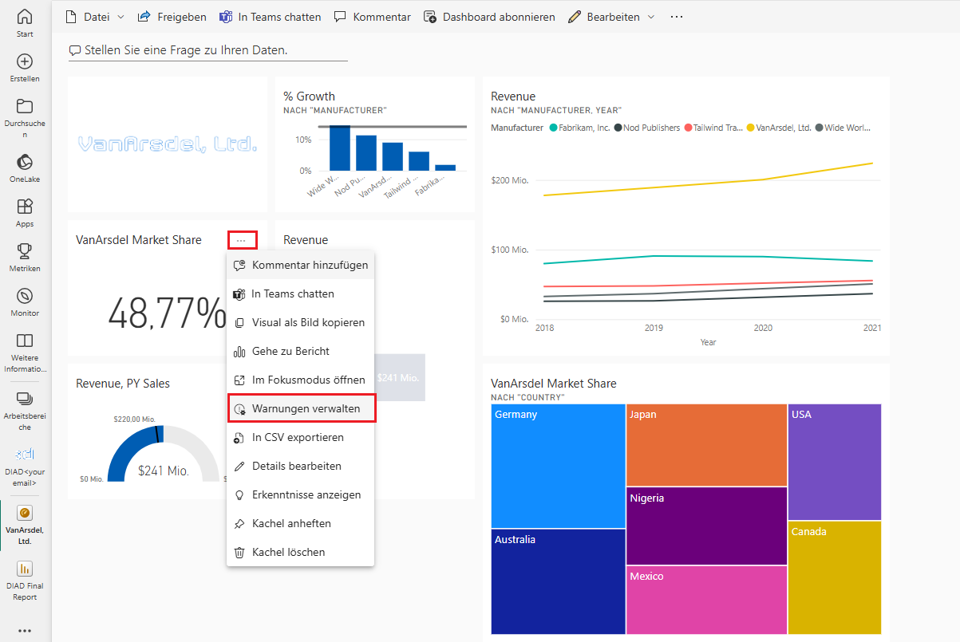Select Gehe zu Bericht menu entry
960x642 pixels.
pos(301,351)
